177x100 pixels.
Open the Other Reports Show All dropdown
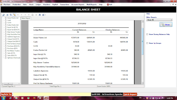(159, 20)
